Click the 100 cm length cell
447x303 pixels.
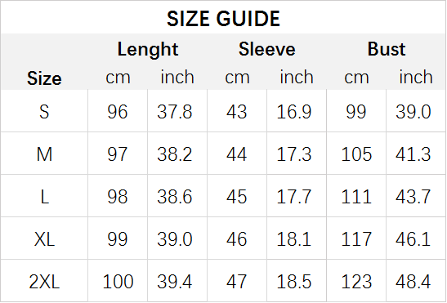click(x=118, y=282)
